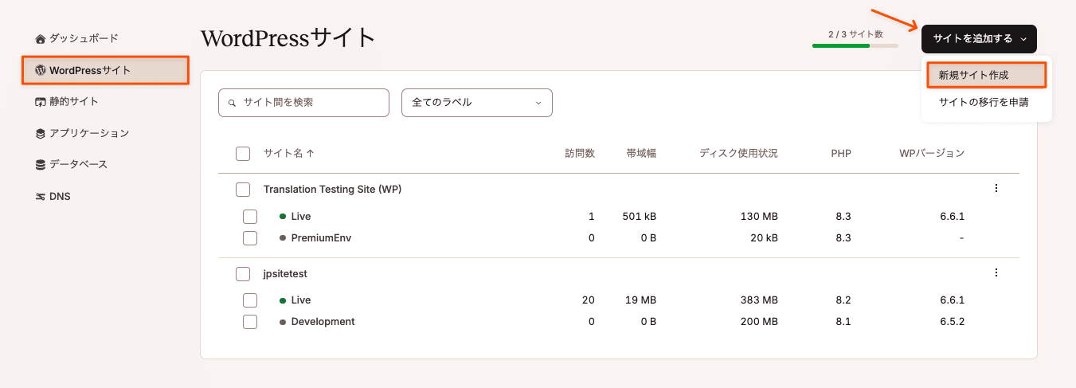Click the Dashboard home icon in sidebar
1076x388 pixels.
(41, 38)
